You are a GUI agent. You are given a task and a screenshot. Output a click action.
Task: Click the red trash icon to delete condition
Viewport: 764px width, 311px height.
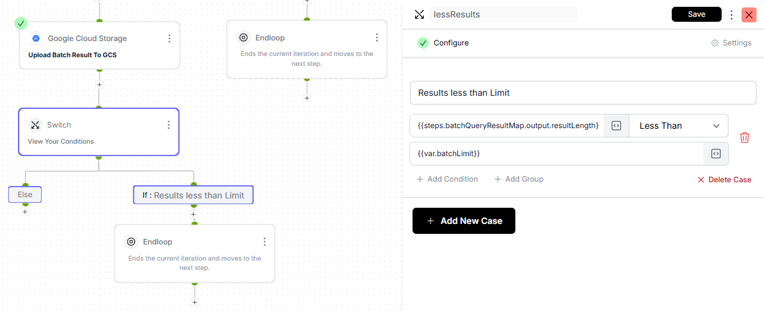coord(744,137)
